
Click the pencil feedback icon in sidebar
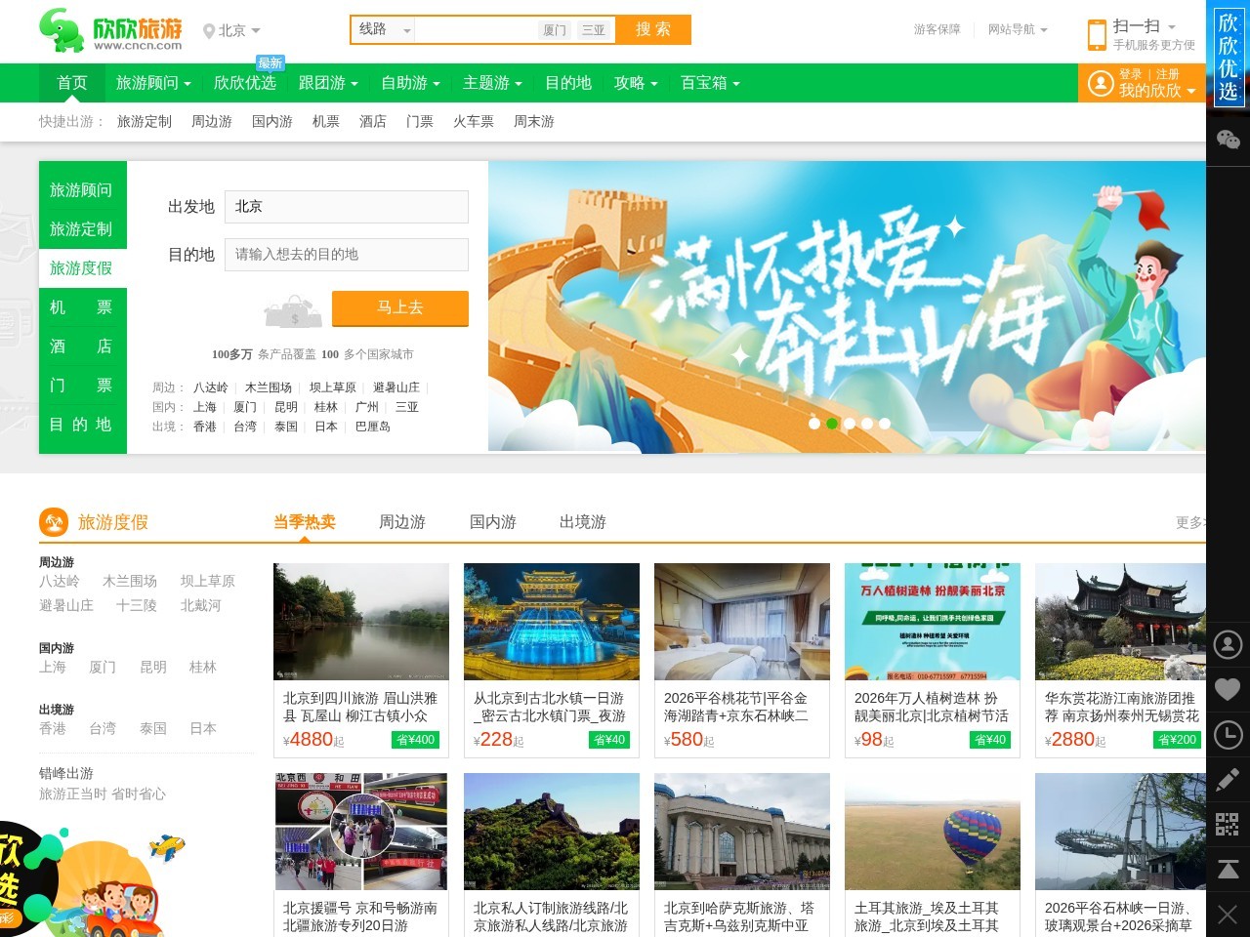pyautogui.click(x=1228, y=780)
